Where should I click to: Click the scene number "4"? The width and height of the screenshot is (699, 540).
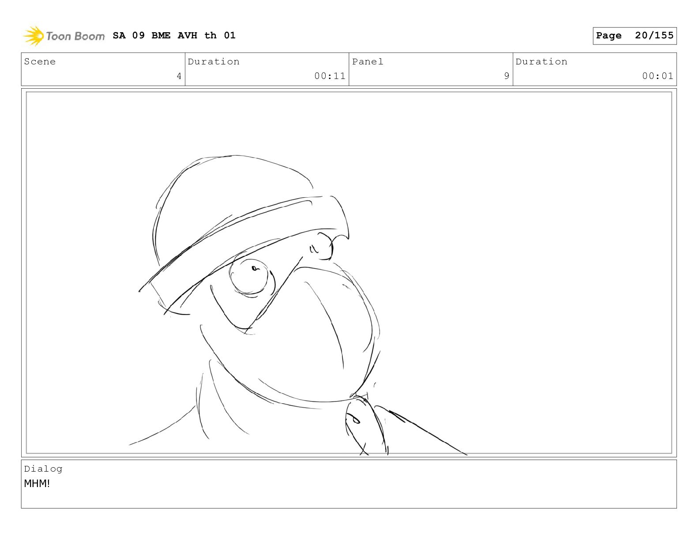coord(179,76)
